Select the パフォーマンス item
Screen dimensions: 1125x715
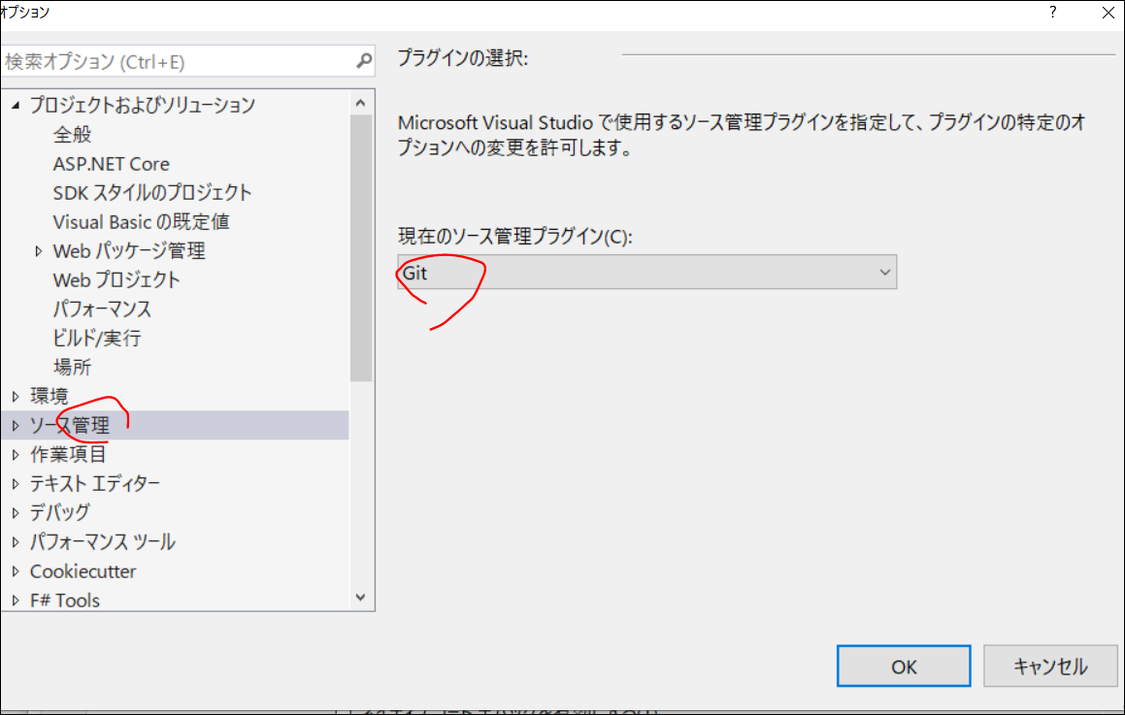point(102,309)
